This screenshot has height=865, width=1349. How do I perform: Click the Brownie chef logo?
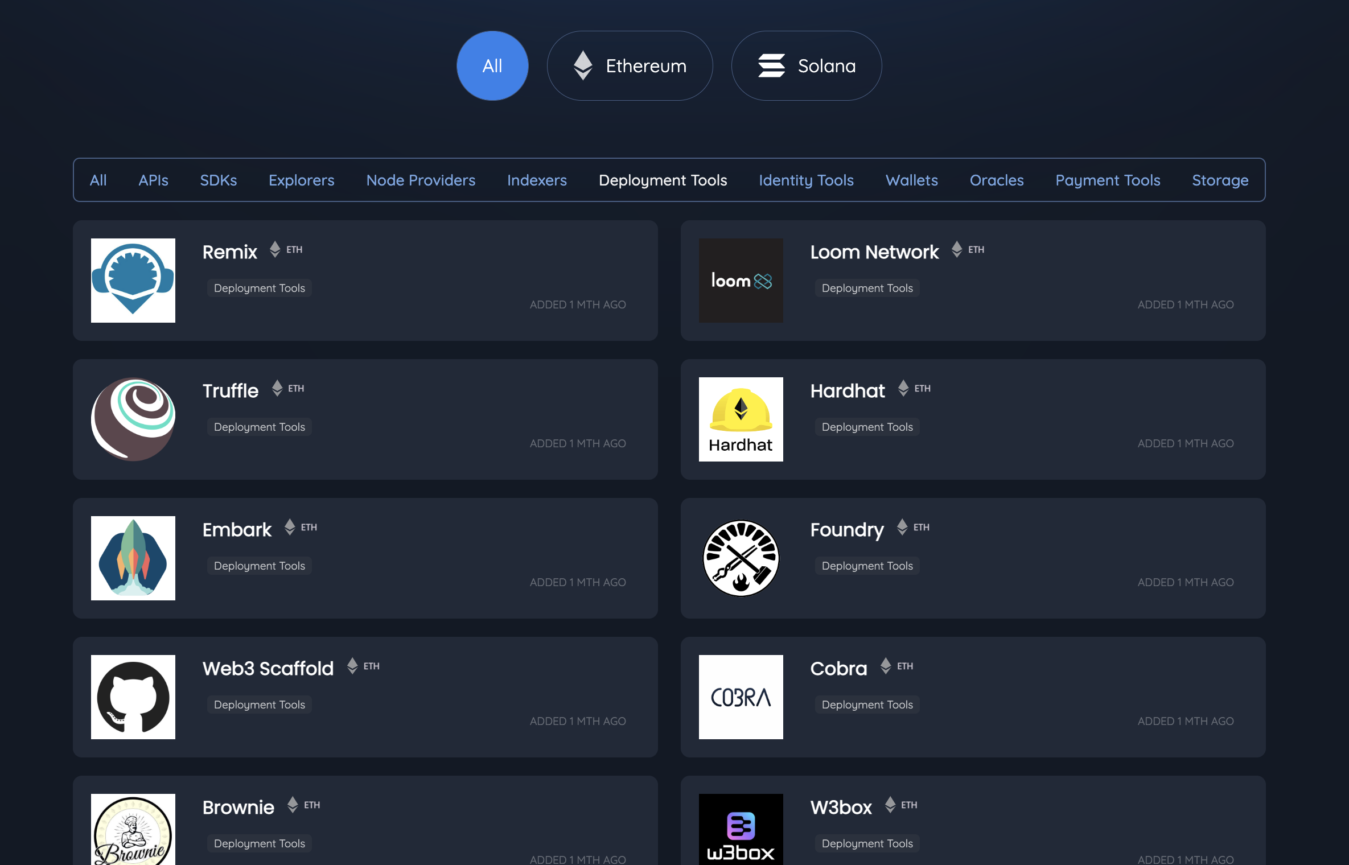(133, 830)
